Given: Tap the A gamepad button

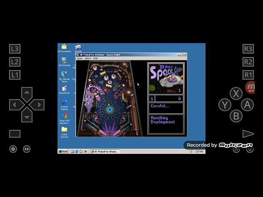Looking at the screenshot, I should click(247, 105).
